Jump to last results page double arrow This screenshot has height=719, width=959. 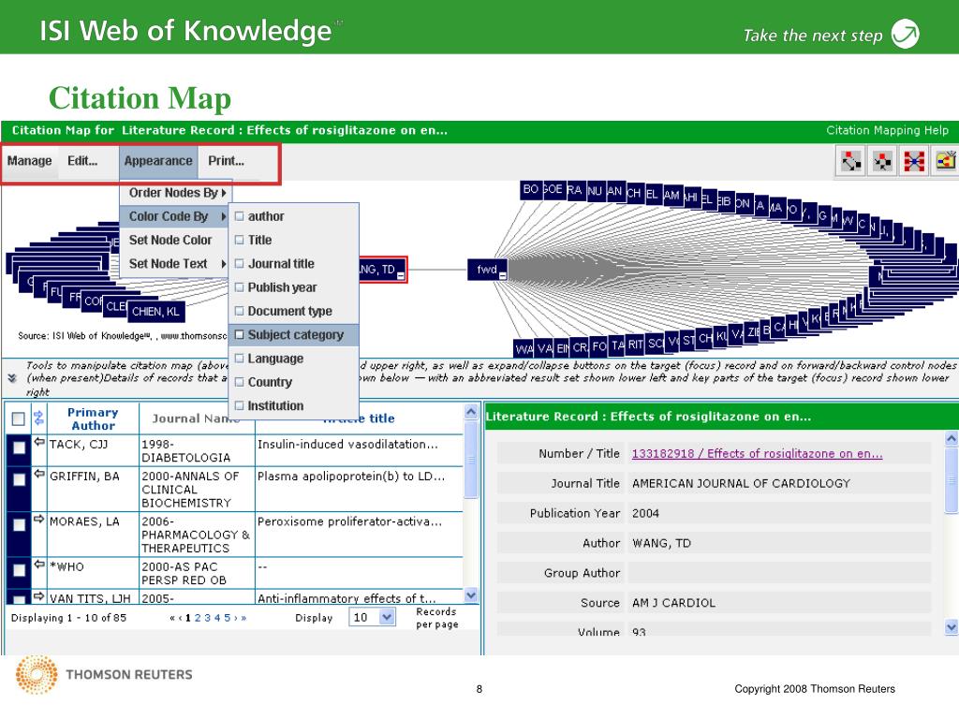click(x=244, y=618)
